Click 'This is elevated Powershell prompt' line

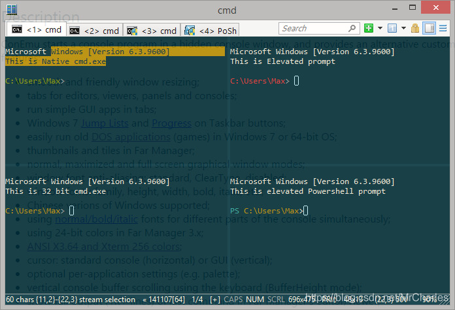pos(308,191)
